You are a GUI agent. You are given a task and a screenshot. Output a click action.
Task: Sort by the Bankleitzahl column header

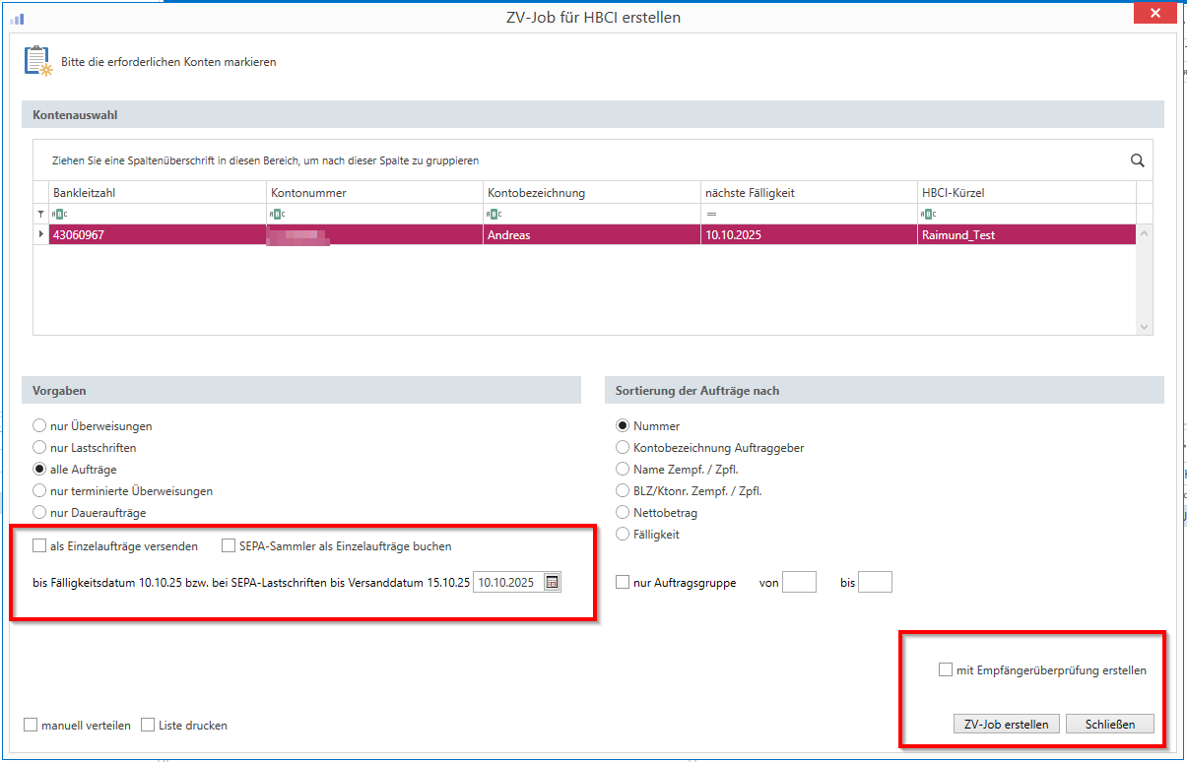coord(157,192)
